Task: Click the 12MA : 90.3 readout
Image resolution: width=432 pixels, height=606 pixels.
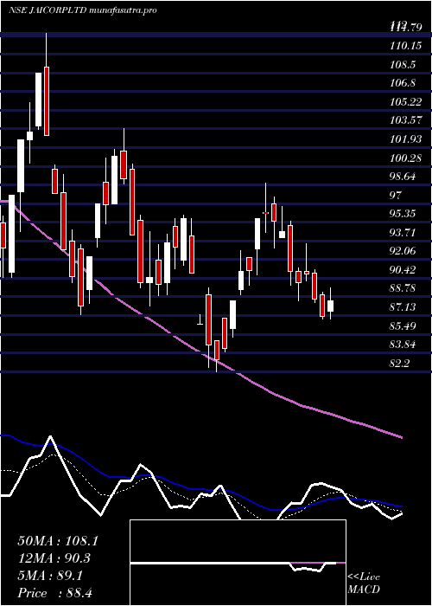Action: pyautogui.click(x=54, y=558)
